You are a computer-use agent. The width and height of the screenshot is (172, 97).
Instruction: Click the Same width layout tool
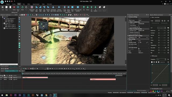coord(64,8)
